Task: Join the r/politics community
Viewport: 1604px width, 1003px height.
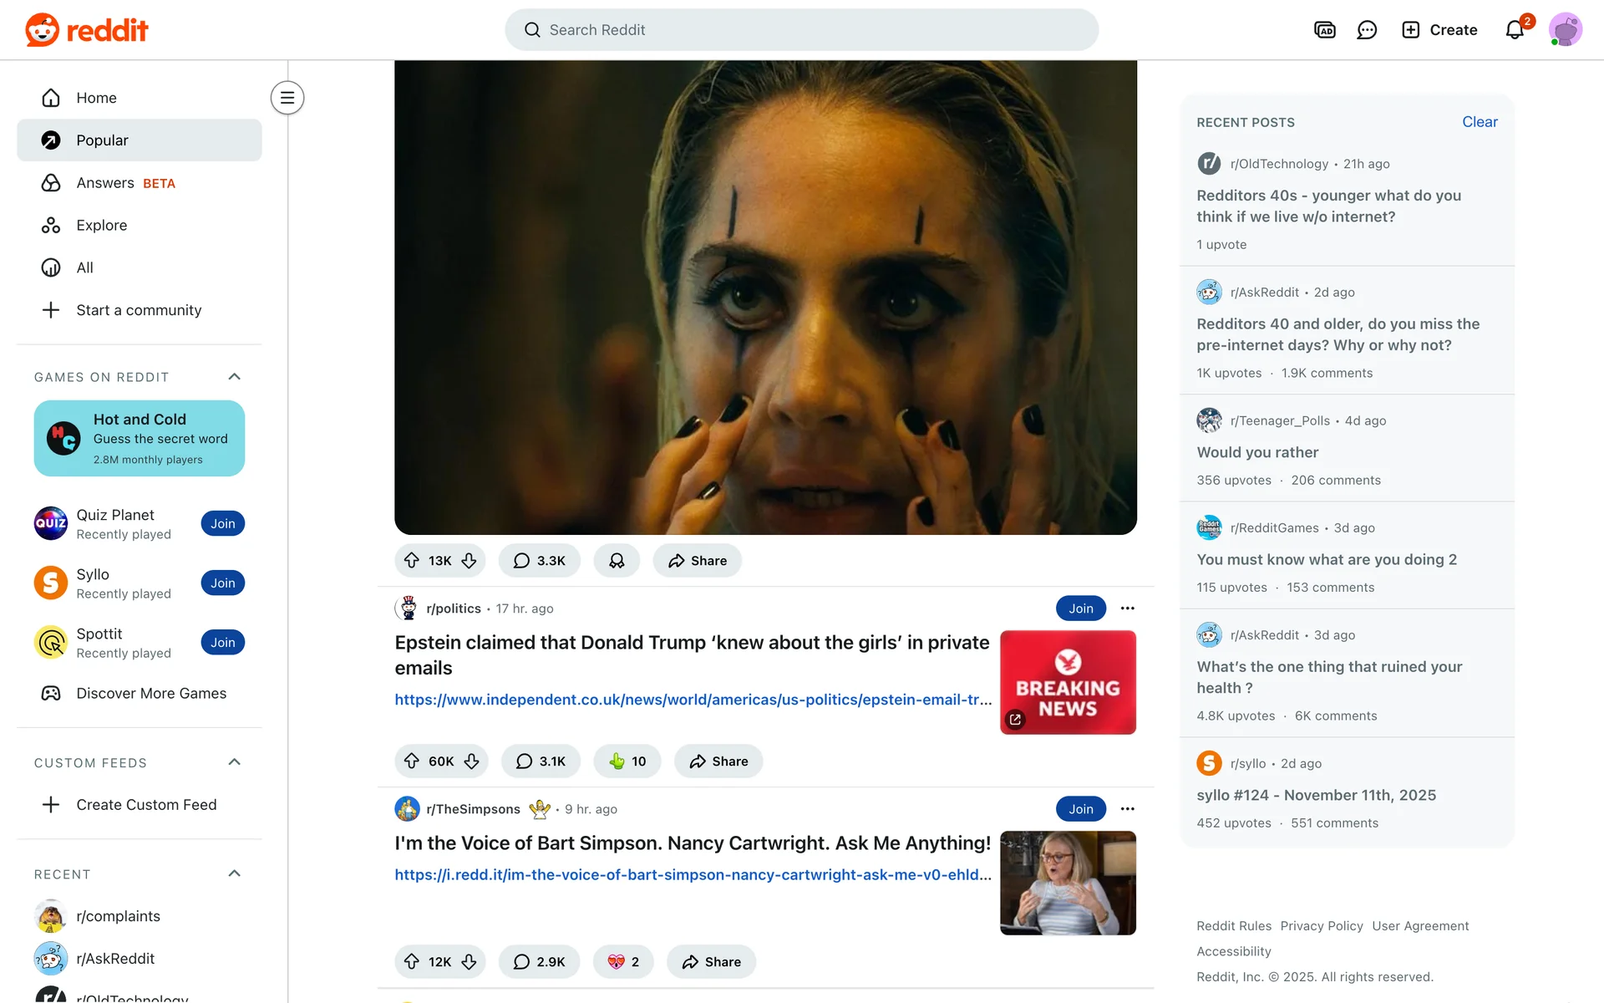Action: coord(1080,608)
